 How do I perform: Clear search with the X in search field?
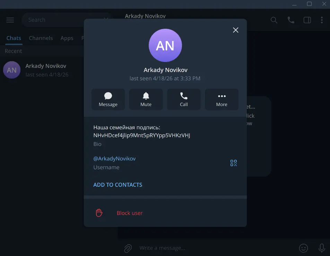[x=106, y=20]
